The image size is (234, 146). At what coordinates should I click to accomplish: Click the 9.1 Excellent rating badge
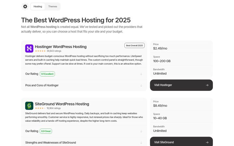click(47, 74)
